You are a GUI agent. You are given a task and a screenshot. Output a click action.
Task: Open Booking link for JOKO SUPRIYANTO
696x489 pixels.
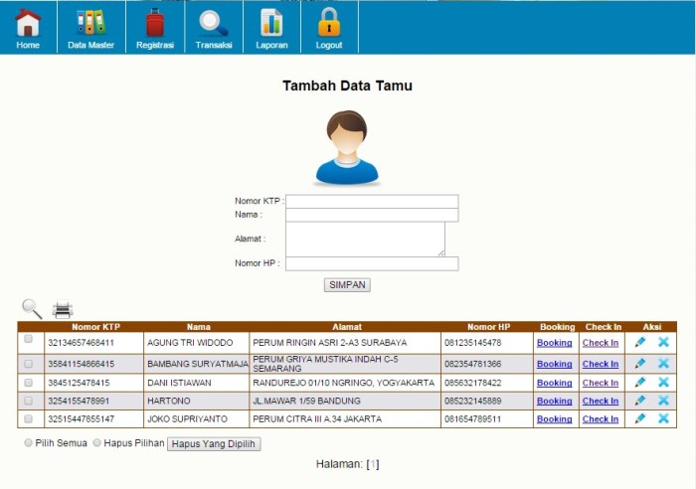coord(555,418)
